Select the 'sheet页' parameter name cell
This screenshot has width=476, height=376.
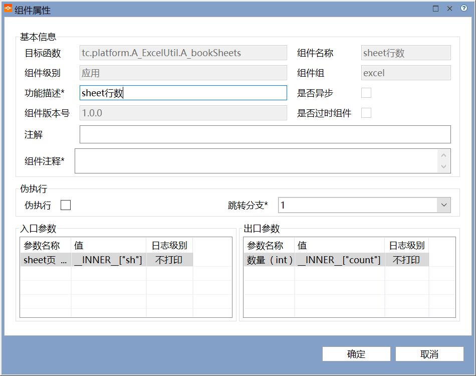pyautogui.click(x=46, y=260)
